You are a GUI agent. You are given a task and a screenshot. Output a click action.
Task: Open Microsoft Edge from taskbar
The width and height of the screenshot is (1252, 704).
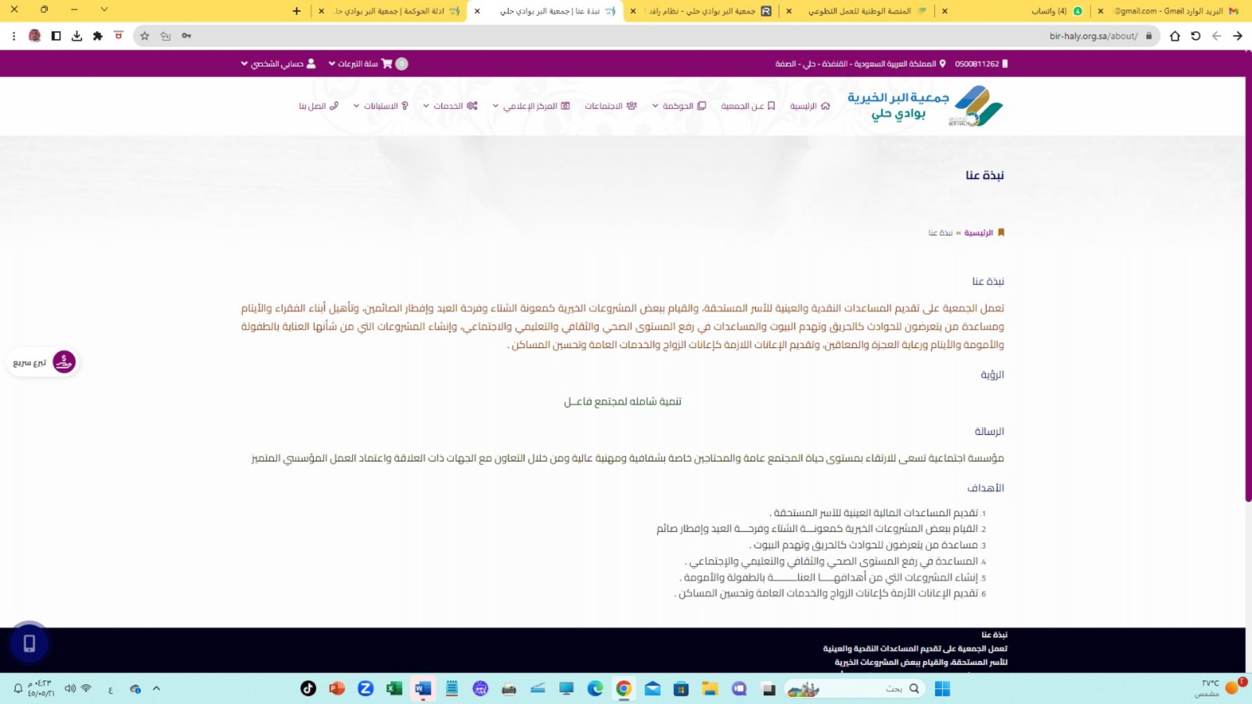pyautogui.click(x=595, y=689)
